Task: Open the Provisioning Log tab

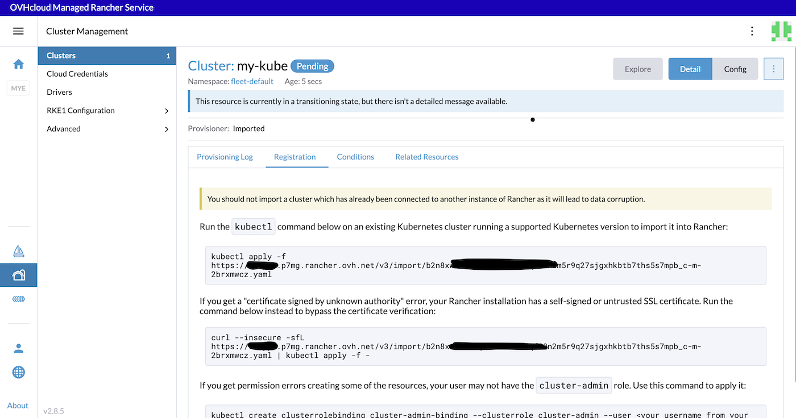Action: 225,157
